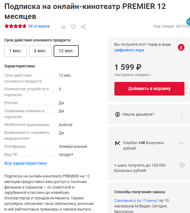Click the цифрового кода link

point(129,50)
